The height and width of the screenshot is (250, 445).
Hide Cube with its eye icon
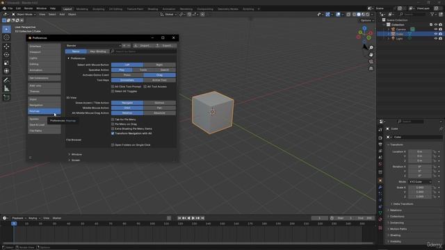click(x=436, y=34)
